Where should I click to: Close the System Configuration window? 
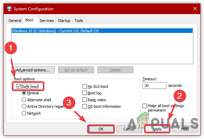click(195, 9)
